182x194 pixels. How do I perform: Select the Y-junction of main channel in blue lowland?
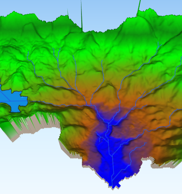coord(112,156)
